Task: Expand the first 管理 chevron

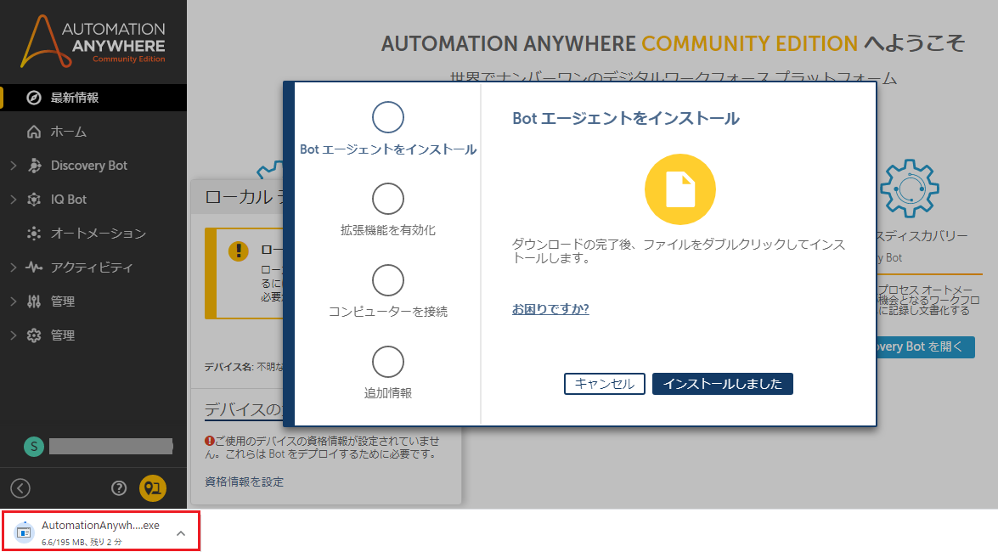Action: pos(14,301)
